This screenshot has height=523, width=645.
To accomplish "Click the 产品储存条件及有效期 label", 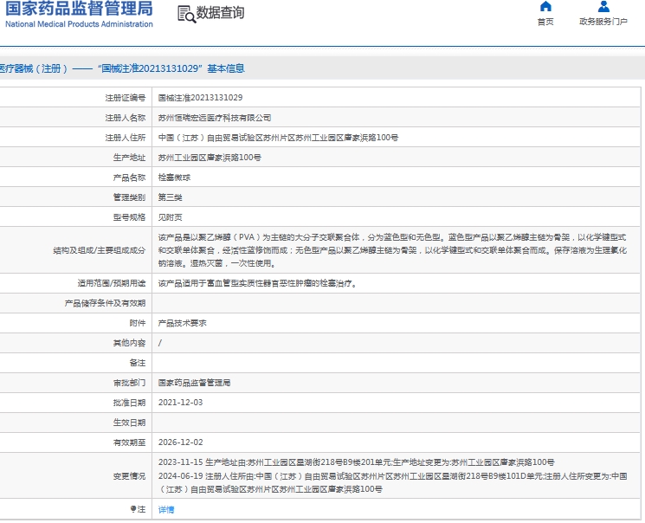I will 105,303.
